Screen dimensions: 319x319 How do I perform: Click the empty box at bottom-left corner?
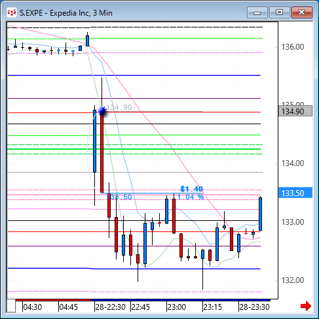coord(11,306)
